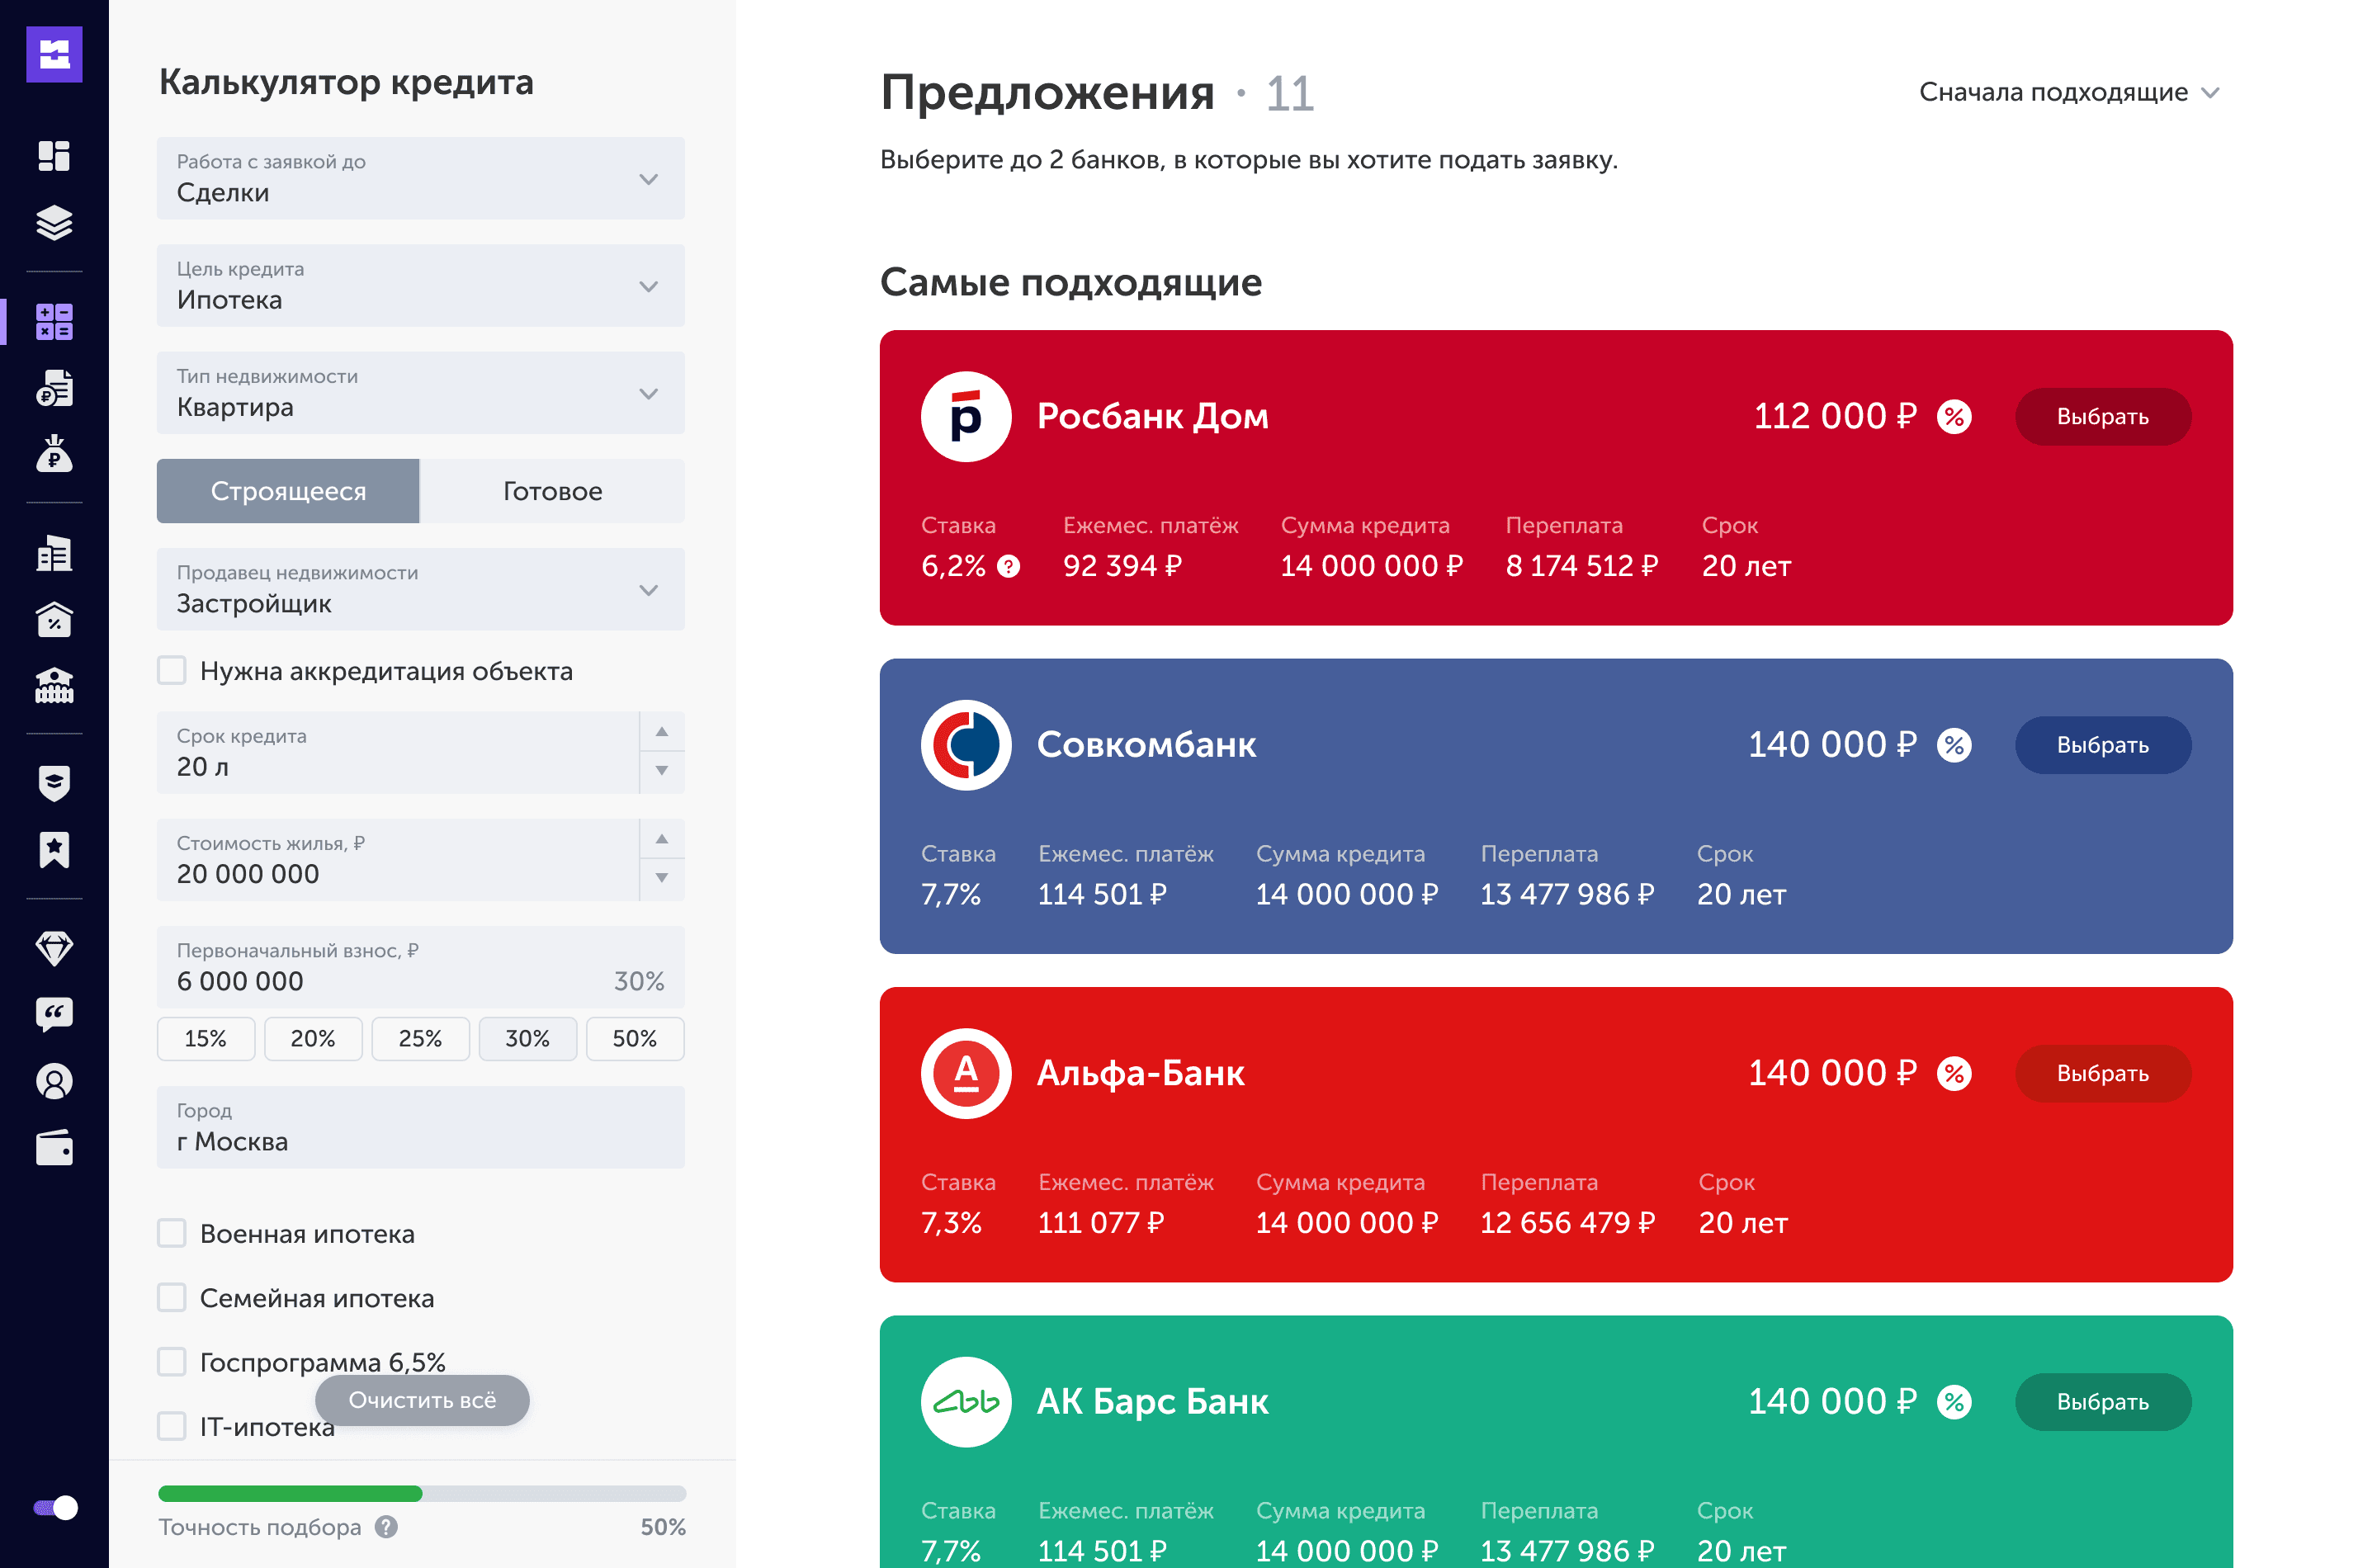Click the Совкомбанк percent badge icon
The width and height of the screenshot is (2377, 1568).
pos(1953,745)
